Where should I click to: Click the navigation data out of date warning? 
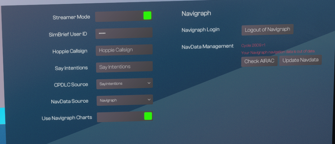tap(278, 52)
